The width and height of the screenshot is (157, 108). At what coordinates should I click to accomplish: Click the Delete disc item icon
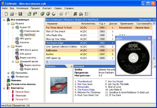click(x=48, y=14)
